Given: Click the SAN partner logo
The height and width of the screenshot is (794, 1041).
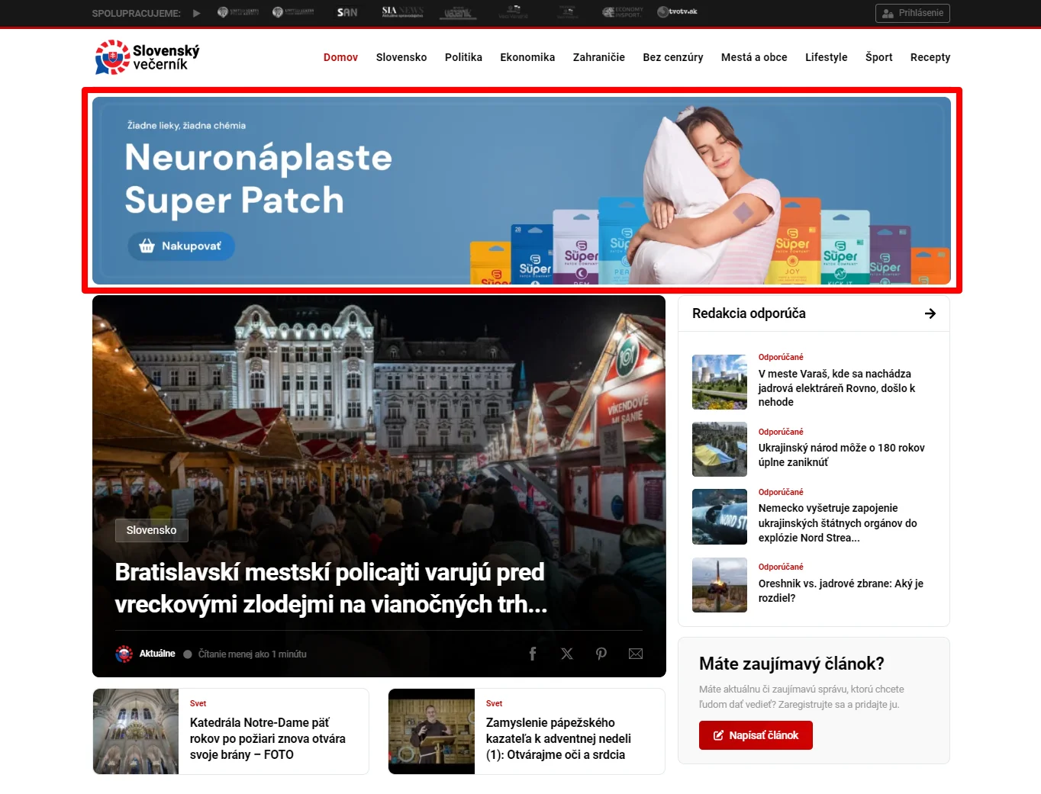Looking at the screenshot, I should pyautogui.click(x=347, y=12).
